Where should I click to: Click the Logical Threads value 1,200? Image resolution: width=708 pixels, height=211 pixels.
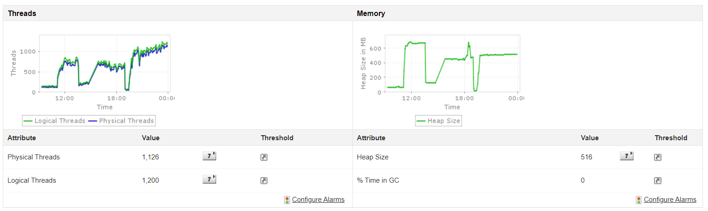pyautogui.click(x=150, y=180)
